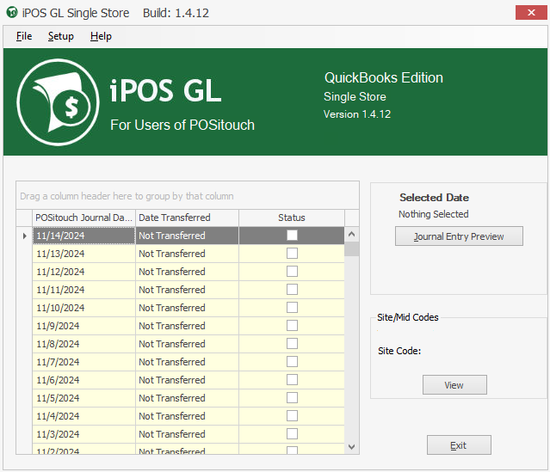
Task: Click the group-by column header drop area
Action: pyautogui.click(x=188, y=195)
